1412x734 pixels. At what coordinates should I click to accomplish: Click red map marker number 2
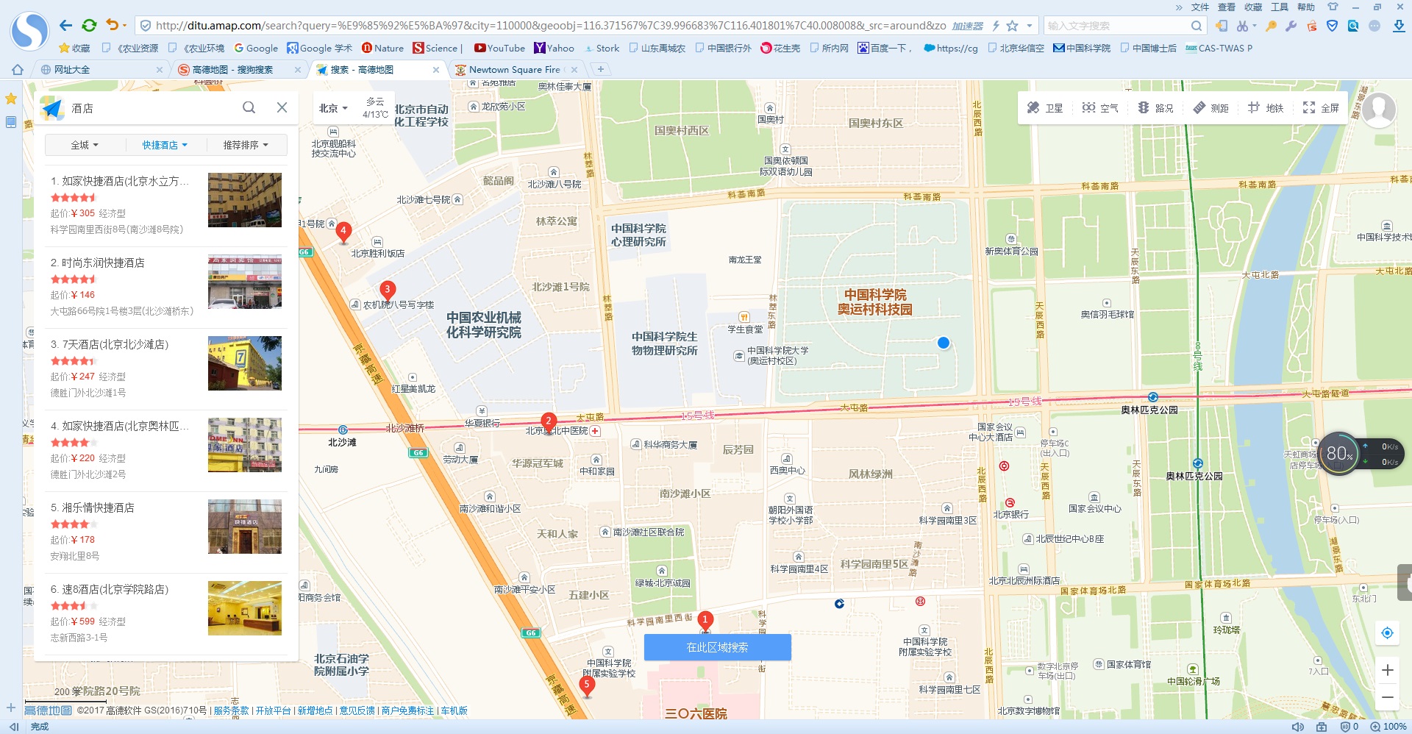coord(548,423)
